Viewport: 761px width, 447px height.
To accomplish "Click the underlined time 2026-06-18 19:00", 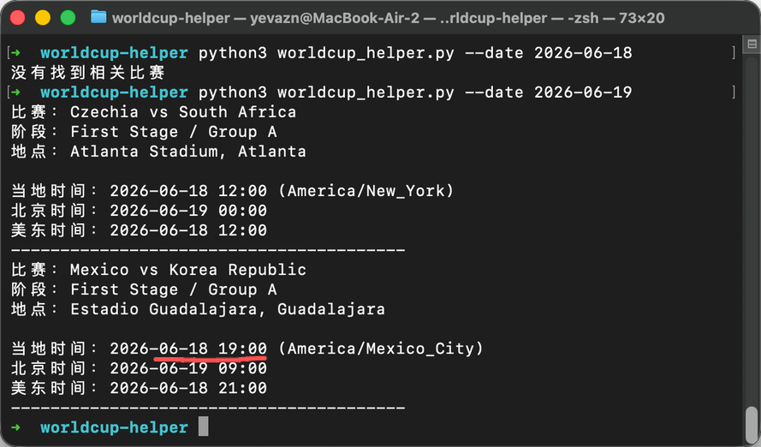I will tap(188, 349).
